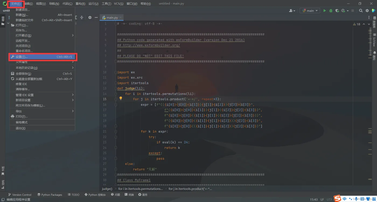The height and width of the screenshot is (202, 377).
Task: Run the main configuration with the green play icon
Action: 324,11
